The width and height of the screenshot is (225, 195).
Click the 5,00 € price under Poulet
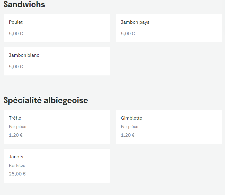pos(16,34)
